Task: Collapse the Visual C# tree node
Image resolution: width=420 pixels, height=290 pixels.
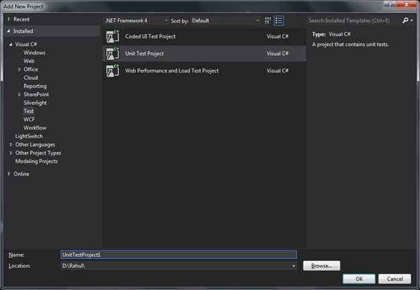Action: click(11, 44)
